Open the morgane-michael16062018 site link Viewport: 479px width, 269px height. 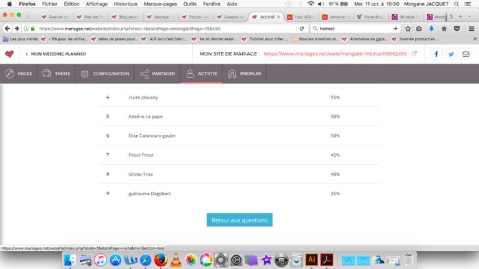point(335,53)
